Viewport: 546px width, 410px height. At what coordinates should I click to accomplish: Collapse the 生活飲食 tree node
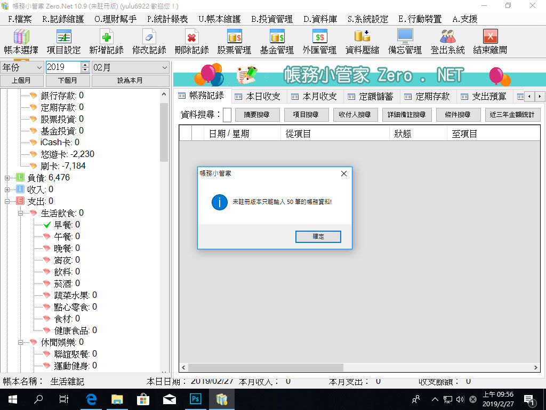(x=21, y=214)
